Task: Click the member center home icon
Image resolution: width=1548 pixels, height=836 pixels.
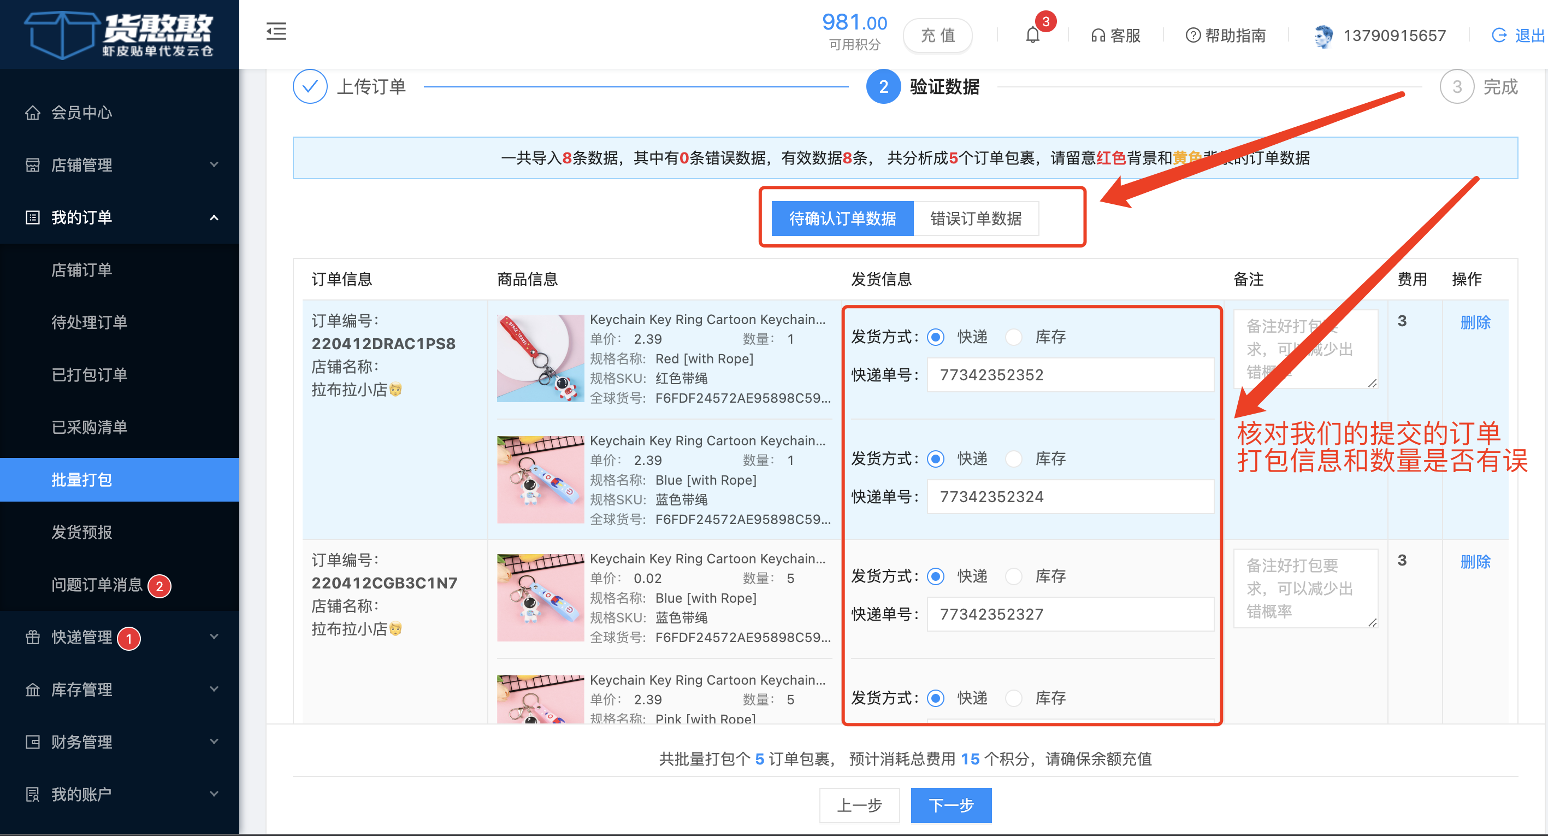Action: point(32,113)
